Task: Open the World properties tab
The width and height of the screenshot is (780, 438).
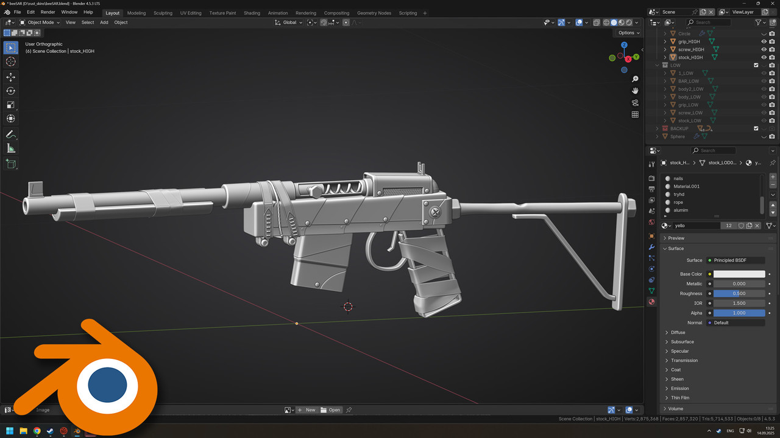Action: (651, 222)
